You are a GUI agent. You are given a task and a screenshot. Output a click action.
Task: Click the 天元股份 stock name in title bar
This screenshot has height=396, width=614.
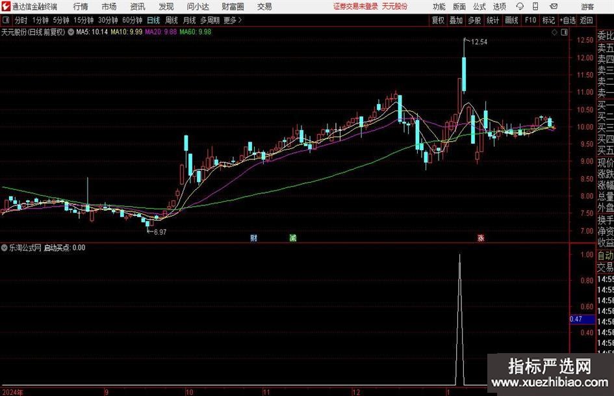click(394, 7)
